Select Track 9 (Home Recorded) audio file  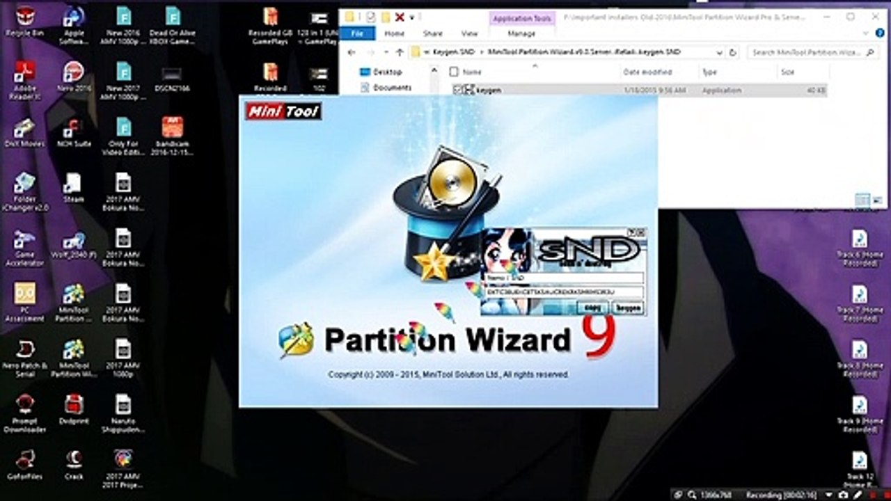click(860, 415)
